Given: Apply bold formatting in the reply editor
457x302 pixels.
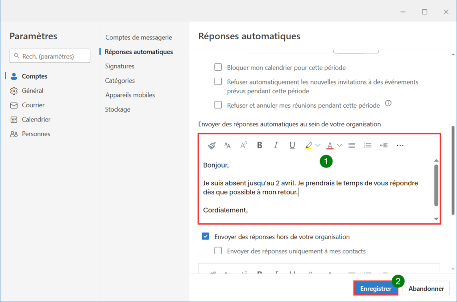Looking at the screenshot, I should point(259,145).
